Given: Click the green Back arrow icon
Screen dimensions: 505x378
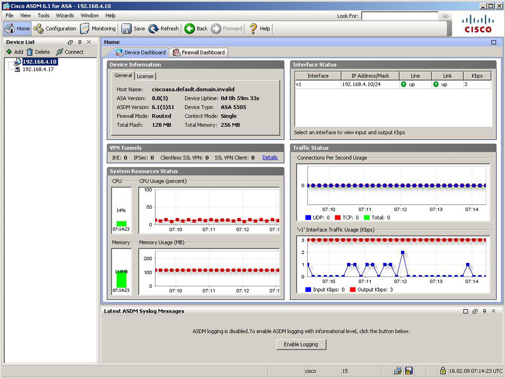Looking at the screenshot, I should (x=189, y=29).
